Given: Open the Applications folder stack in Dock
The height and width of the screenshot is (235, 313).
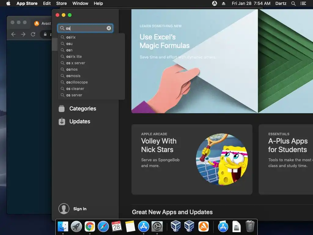Looking at the screenshot, I should 223,226.
